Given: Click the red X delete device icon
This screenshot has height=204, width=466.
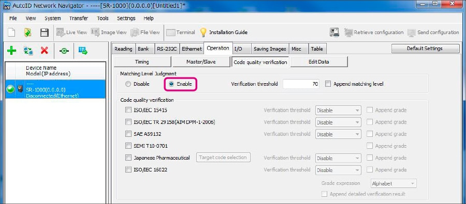Looking at the screenshot, I should (45, 51).
